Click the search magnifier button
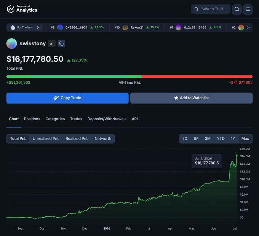This screenshot has height=236, width=259. pos(237,9)
